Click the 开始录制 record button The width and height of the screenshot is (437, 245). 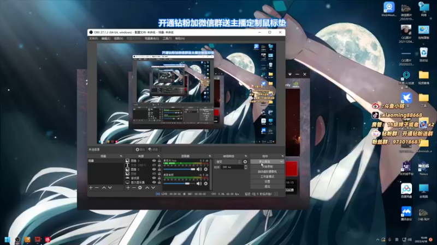pyautogui.click(x=267, y=167)
